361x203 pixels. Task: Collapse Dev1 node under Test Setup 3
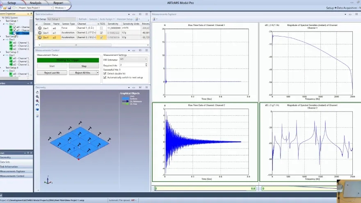click(x=4, y=55)
